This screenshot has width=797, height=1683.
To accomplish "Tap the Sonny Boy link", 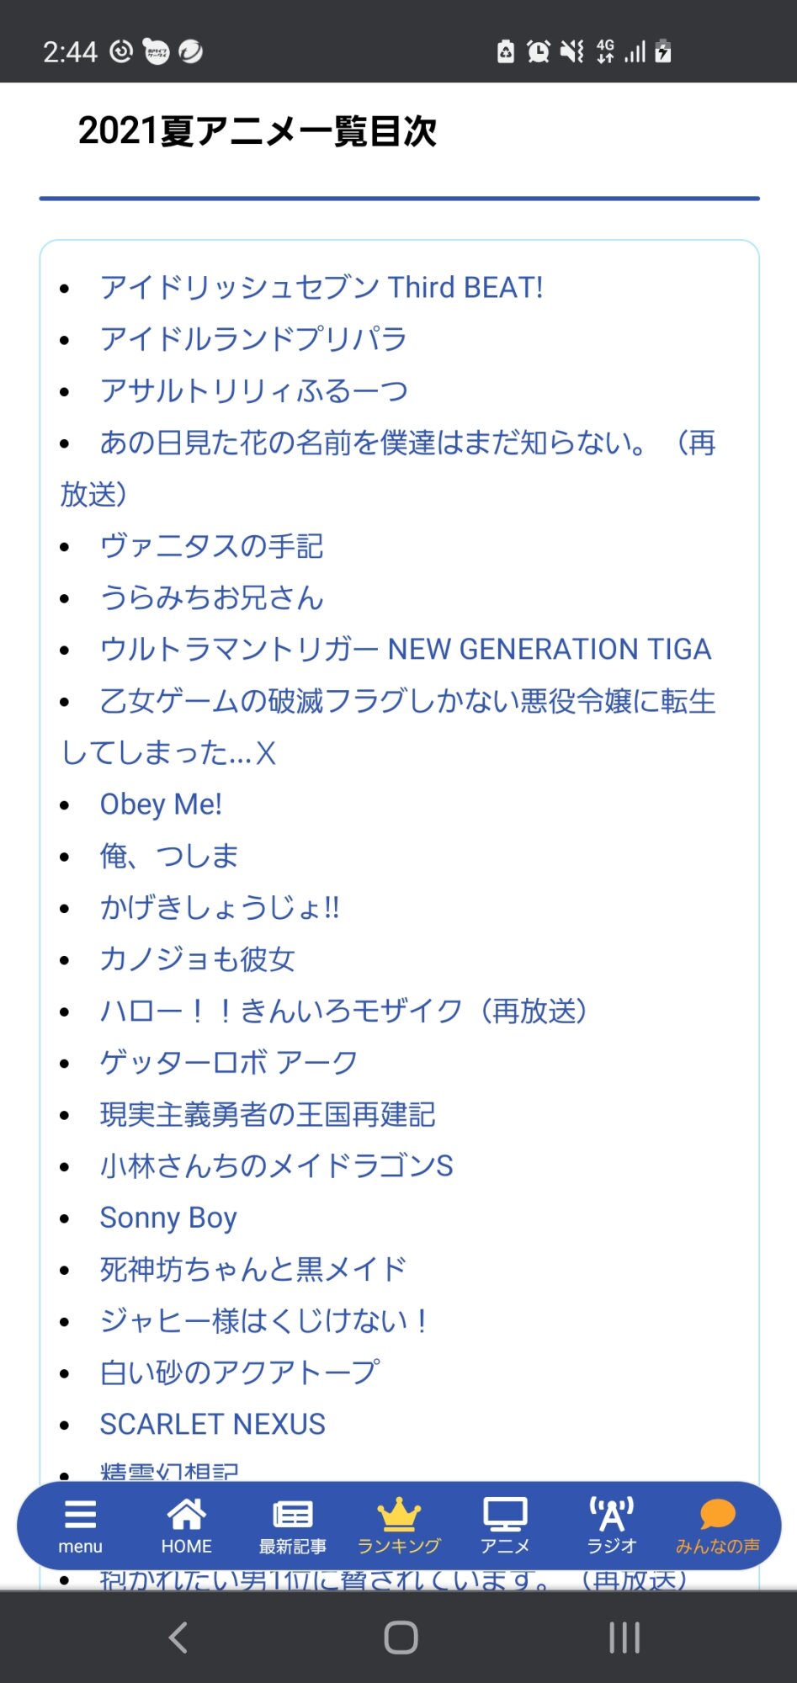I will click(x=168, y=1218).
